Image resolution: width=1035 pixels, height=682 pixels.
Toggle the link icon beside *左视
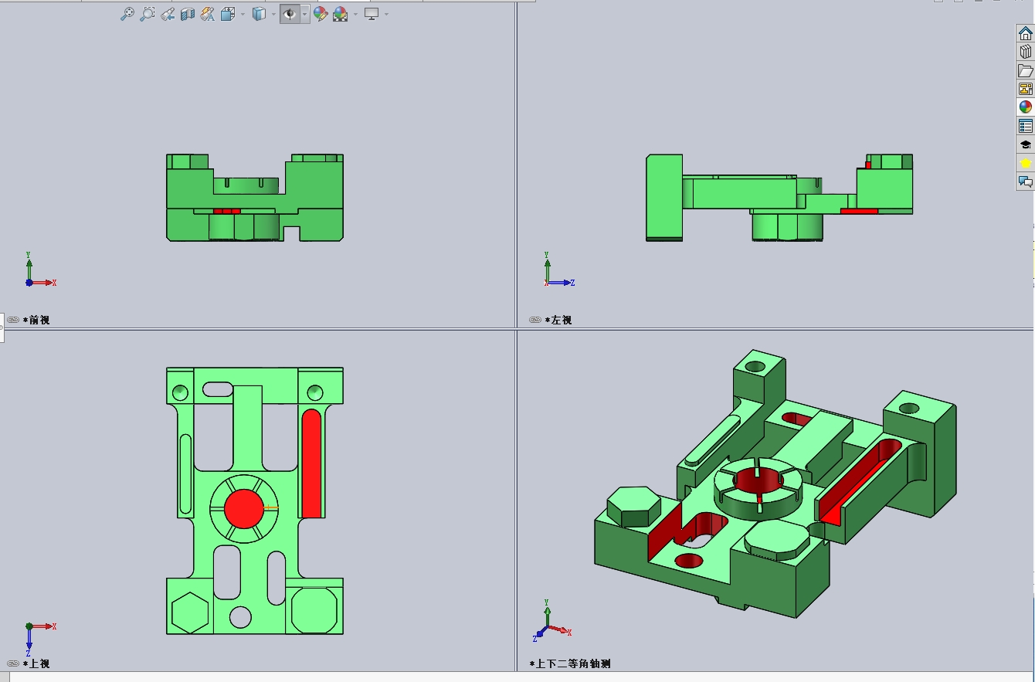tap(535, 320)
